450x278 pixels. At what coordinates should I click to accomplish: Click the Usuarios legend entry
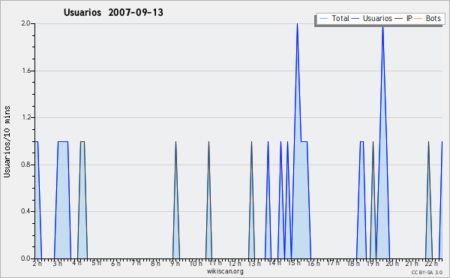click(x=372, y=18)
